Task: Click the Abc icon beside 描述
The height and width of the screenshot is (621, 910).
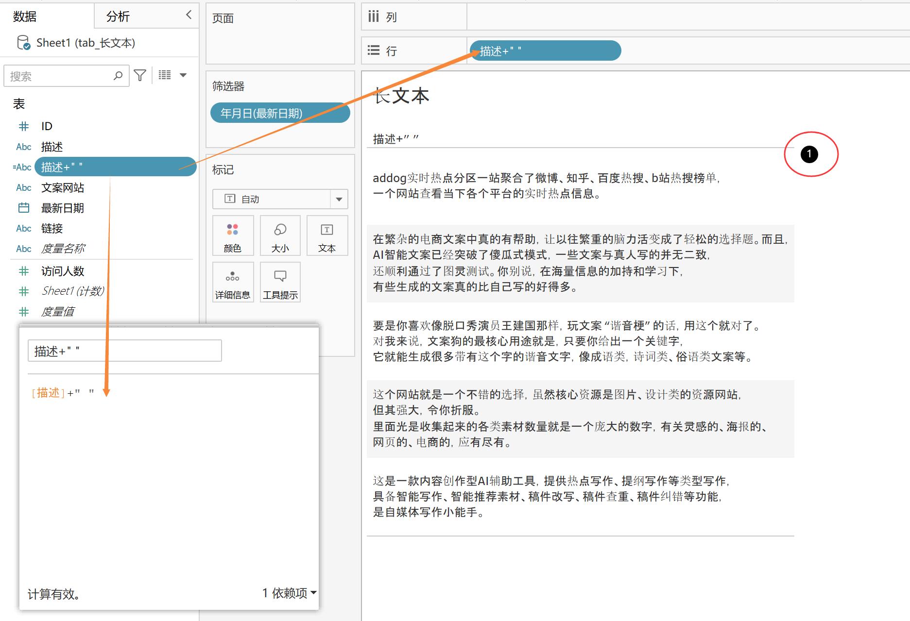Action: click(24, 147)
